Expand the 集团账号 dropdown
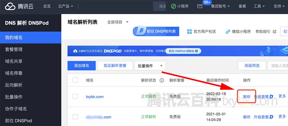The image size is (288, 126). [x=220, y=6]
